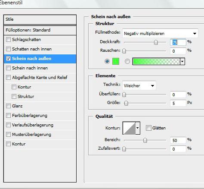
Task: Open the Kontur curve picker arrow
Action: point(138,128)
